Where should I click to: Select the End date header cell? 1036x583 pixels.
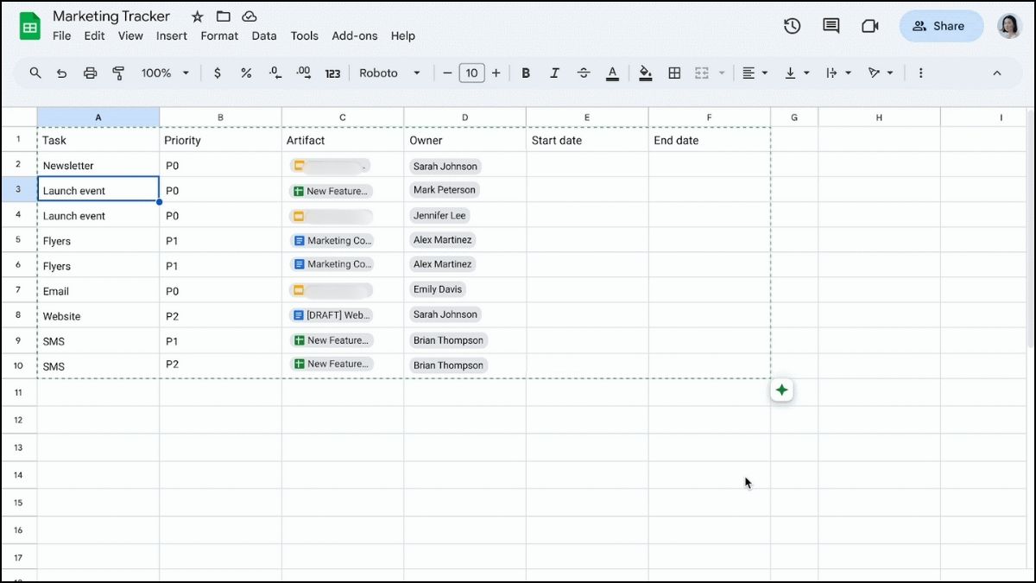coord(709,140)
